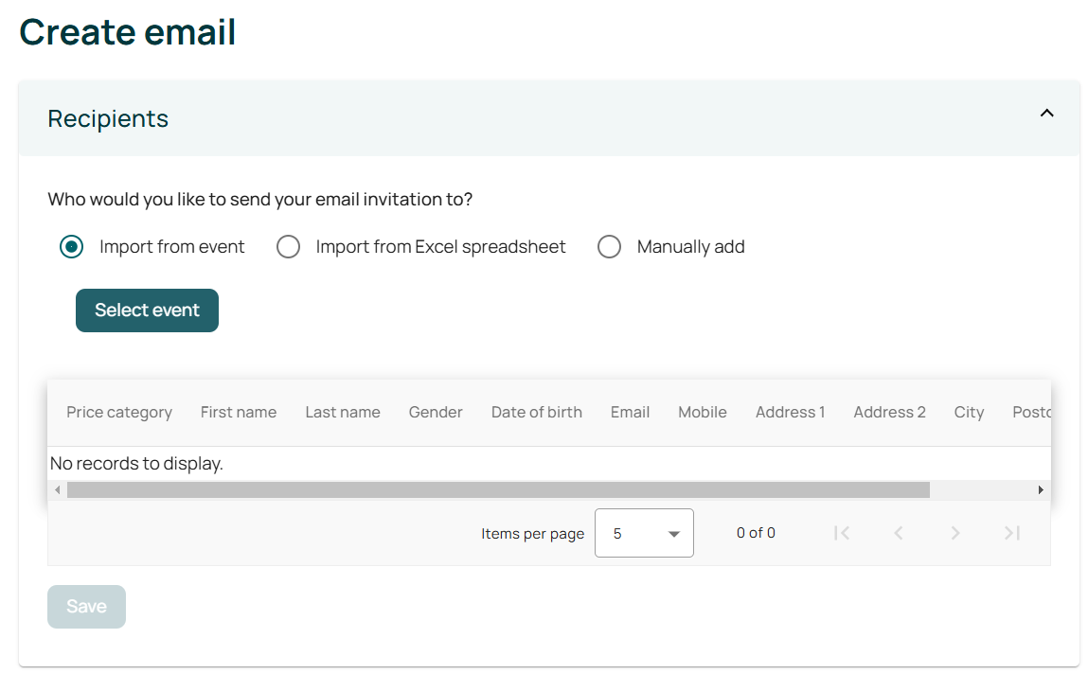Click scrollbar right arrow
The image size is (1088, 674).
tap(1041, 490)
